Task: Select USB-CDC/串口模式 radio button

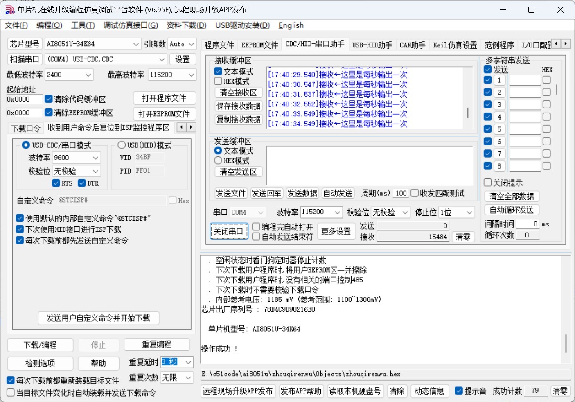Action: coord(26,145)
